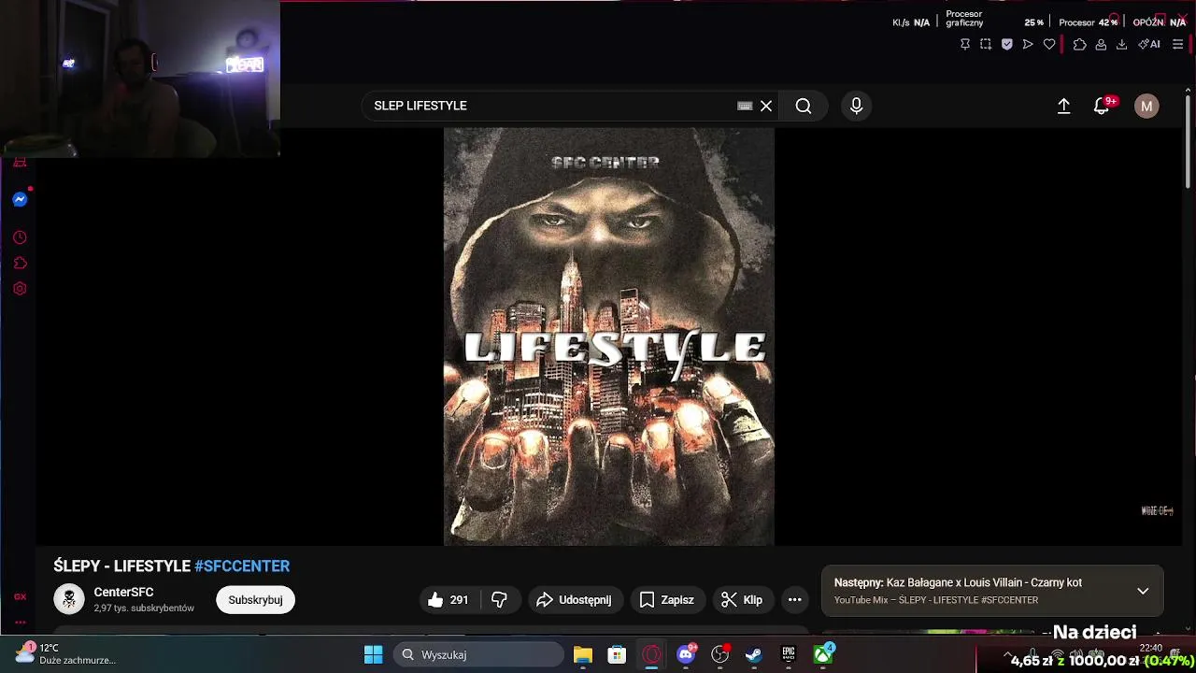The image size is (1196, 673).
Task: Create a clip with Klip button
Action: tap(742, 600)
